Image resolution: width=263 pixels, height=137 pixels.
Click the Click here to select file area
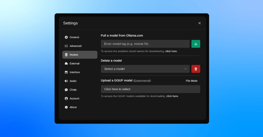click(x=151, y=89)
